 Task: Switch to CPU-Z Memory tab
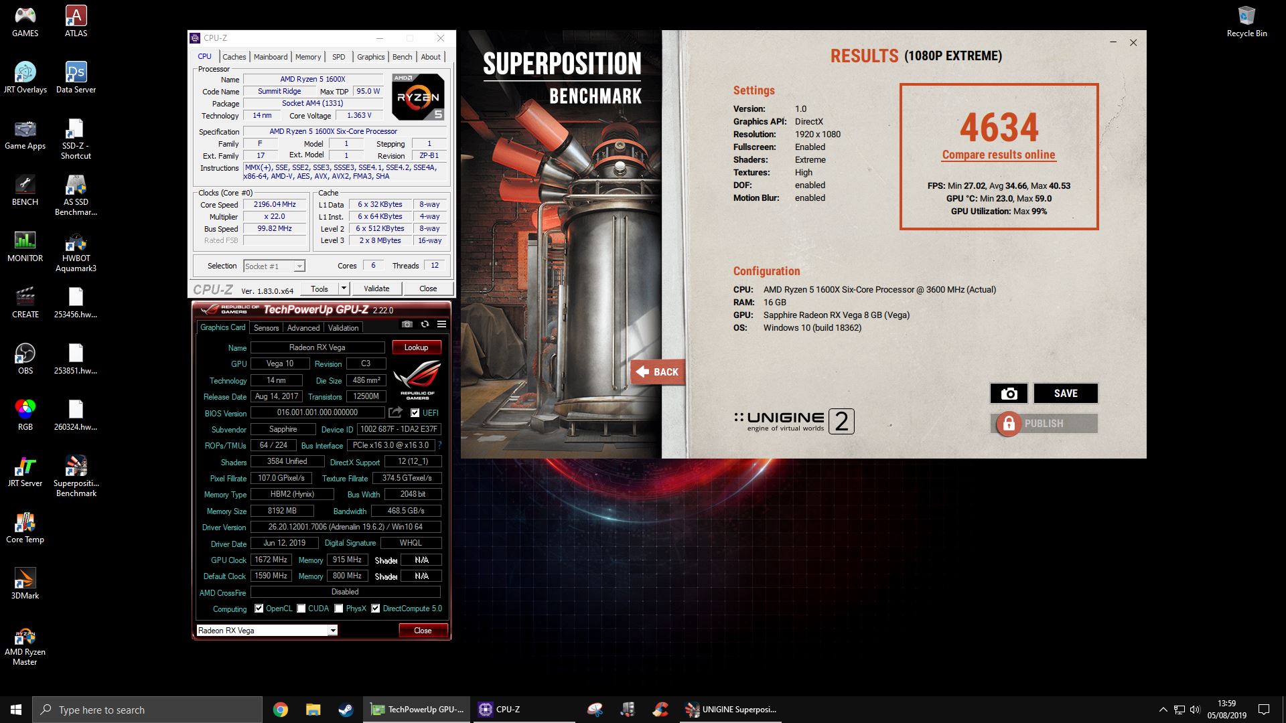308,57
